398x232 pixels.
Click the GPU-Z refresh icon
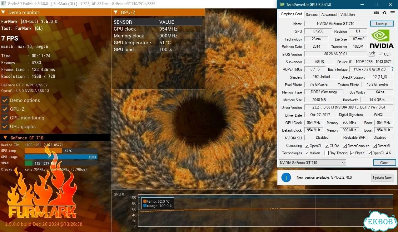pyautogui.click(x=384, y=13)
